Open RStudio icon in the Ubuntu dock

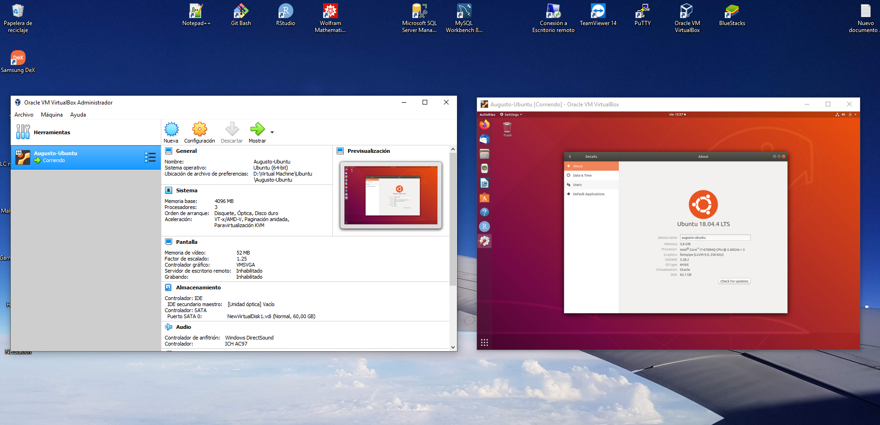click(x=484, y=226)
